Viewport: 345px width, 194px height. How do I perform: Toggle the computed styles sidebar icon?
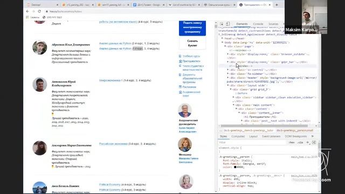click(x=314, y=142)
